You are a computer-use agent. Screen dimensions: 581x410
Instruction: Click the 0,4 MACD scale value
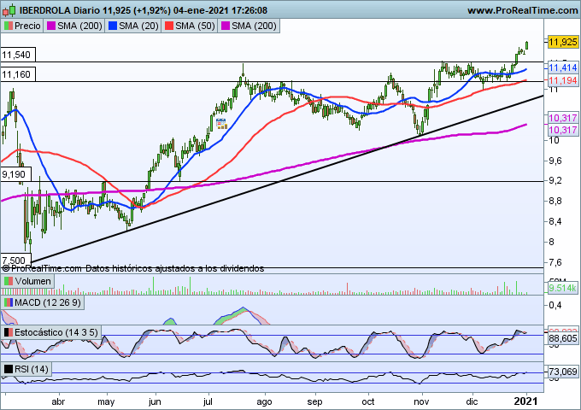pos(555,305)
